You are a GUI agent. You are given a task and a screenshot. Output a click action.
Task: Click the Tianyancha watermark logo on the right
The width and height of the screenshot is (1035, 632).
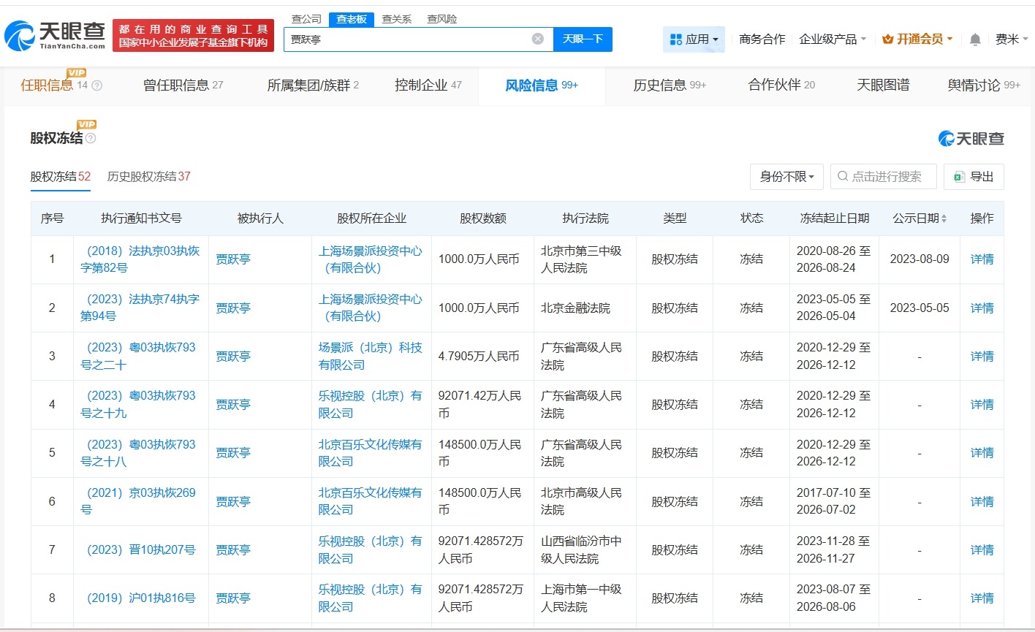[973, 137]
